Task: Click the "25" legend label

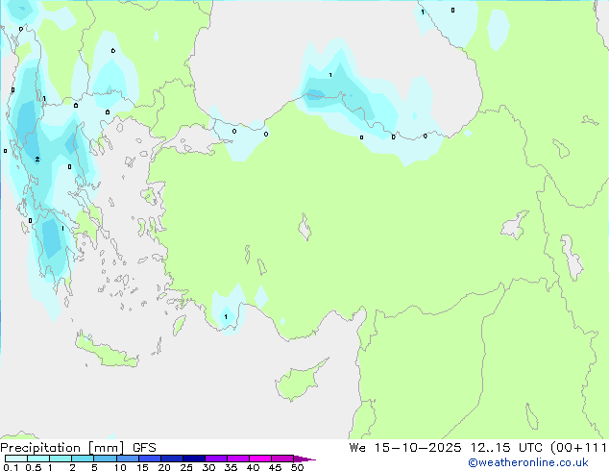Action: [186, 467]
